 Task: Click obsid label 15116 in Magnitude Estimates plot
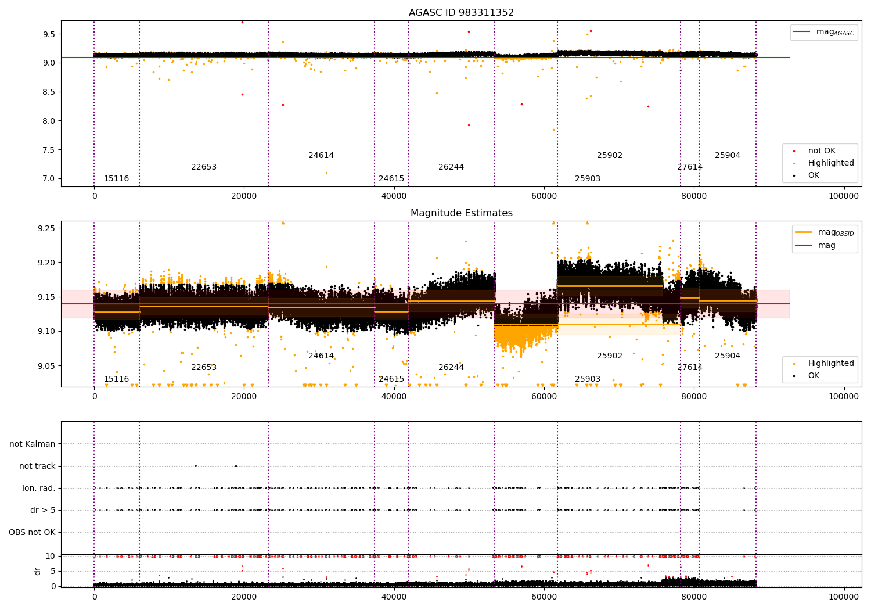(x=117, y=379)
